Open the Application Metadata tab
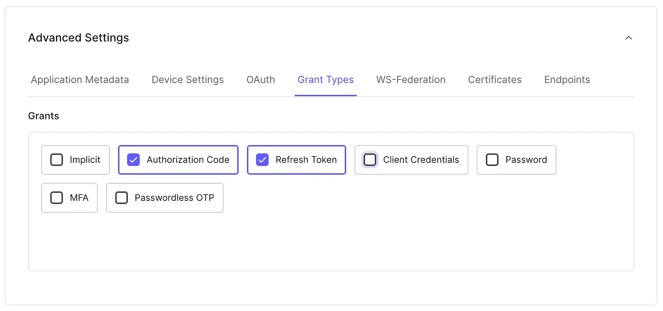This screenshot has height=311, width=663. 80,80
